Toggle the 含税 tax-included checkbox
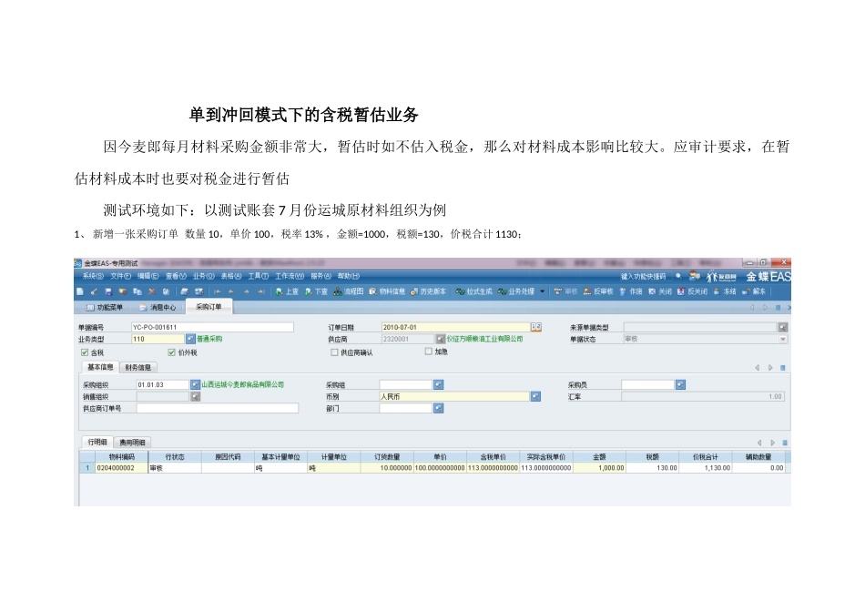The height and width of the screenshot is (612, 865). point(86,352)
